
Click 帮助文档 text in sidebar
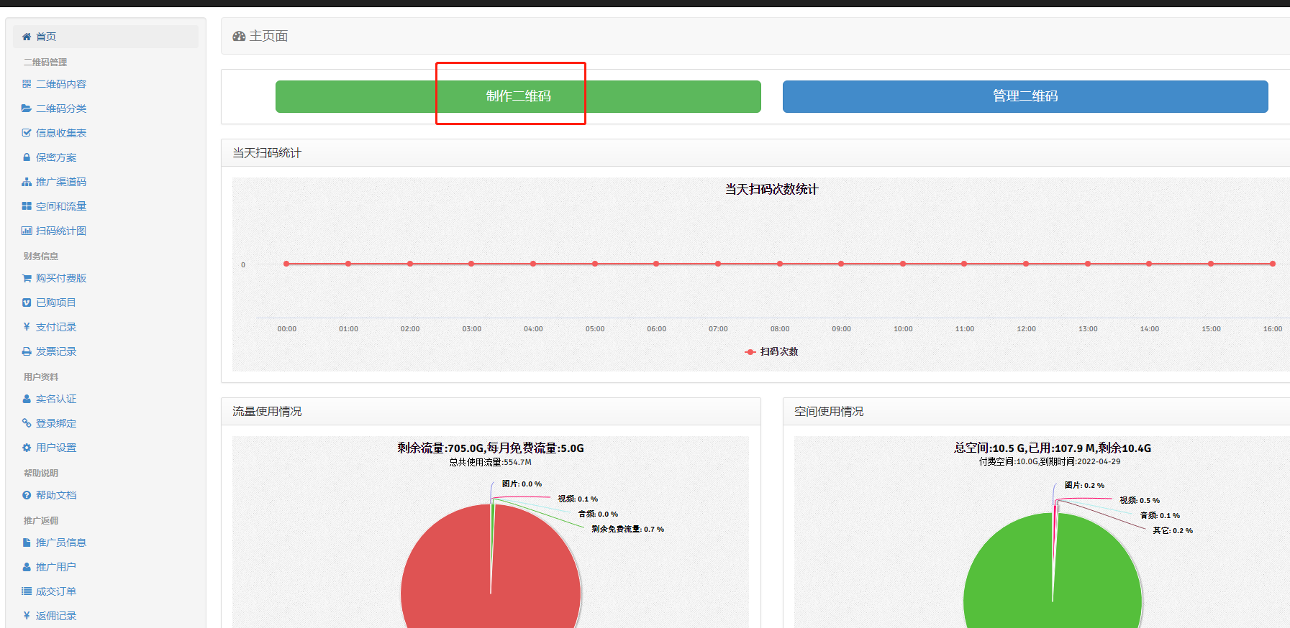tap(56, 495)
